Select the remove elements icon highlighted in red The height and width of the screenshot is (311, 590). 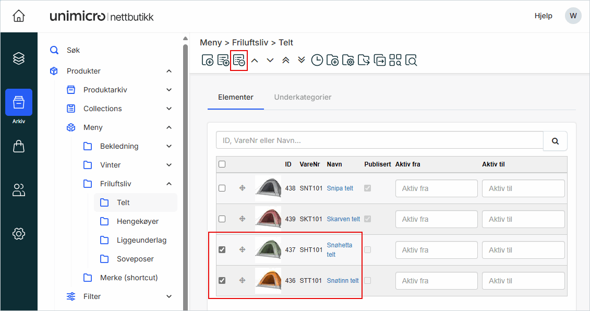pos(239,60)
